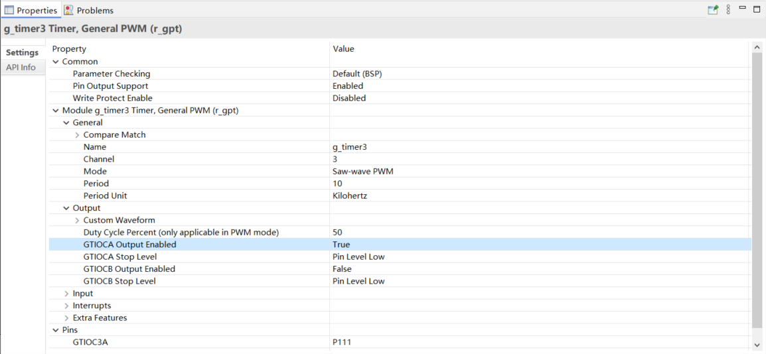Pin the Properties view to selection
Screen dimensions: 766x354
coord(713,10)
